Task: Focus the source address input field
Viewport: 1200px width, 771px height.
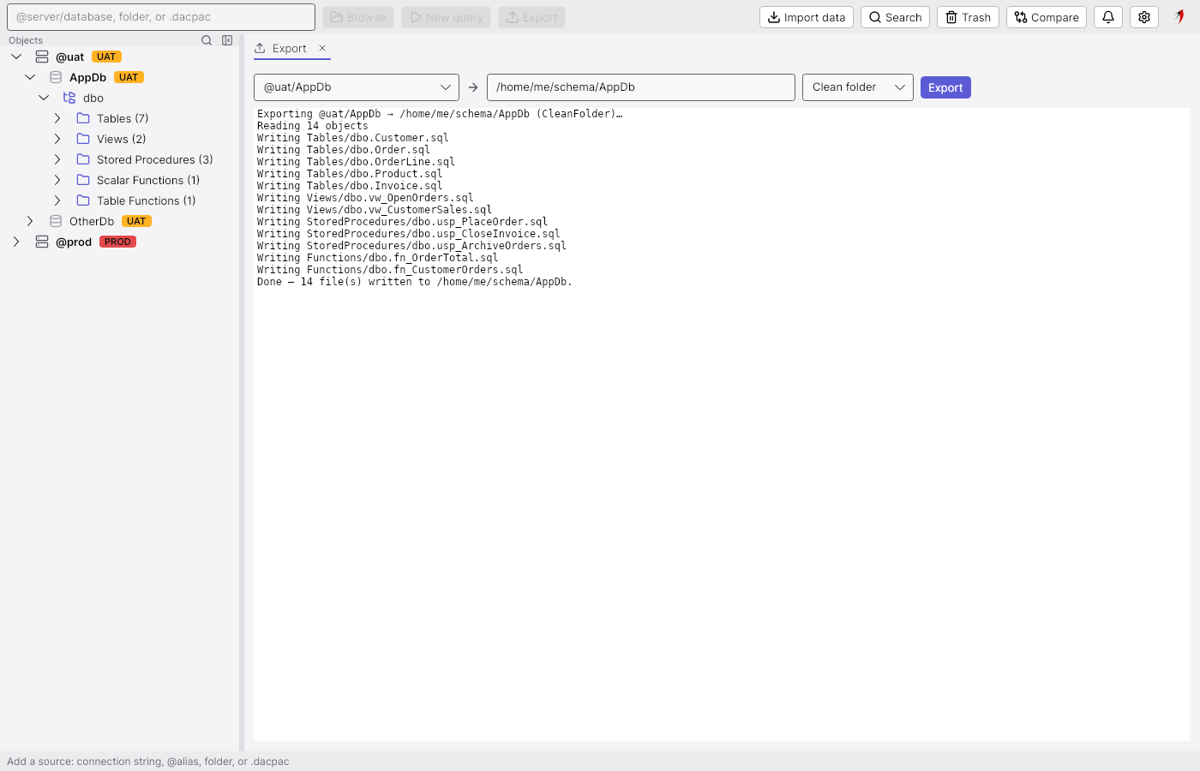Action: 161,17
